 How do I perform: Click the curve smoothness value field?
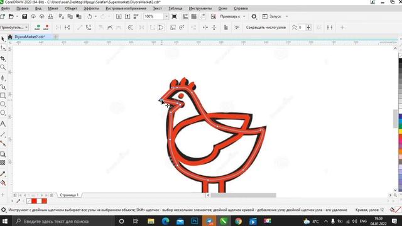301,28
